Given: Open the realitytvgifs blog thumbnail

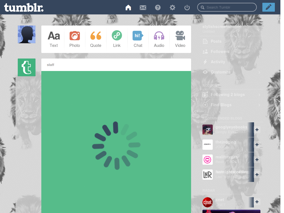Looking at the screenshot, I should [x=207, y=159].
